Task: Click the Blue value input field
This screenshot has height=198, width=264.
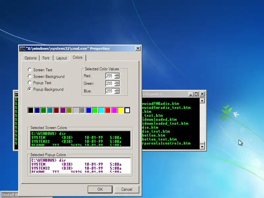Action: [110, 91]
